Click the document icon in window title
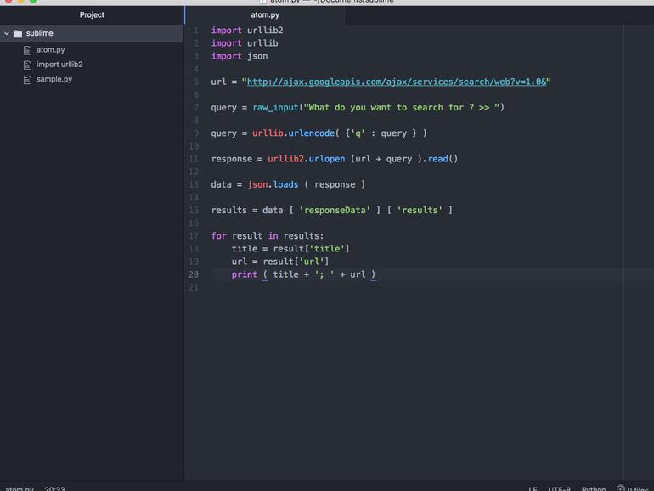Screen dimensions: 654x491 click(263, 2)
